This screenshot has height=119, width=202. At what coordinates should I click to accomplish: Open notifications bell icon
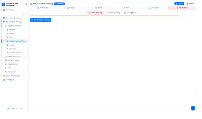(21, 109)
